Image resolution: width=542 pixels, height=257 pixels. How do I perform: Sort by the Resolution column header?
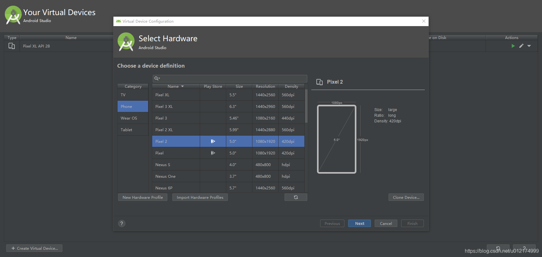point(265,86)
